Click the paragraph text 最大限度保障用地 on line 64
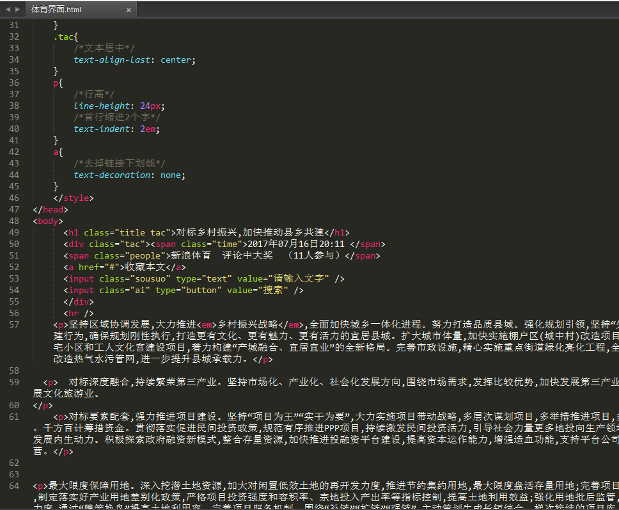This screenshot has height=510, width=619. [x=89, y=486]
